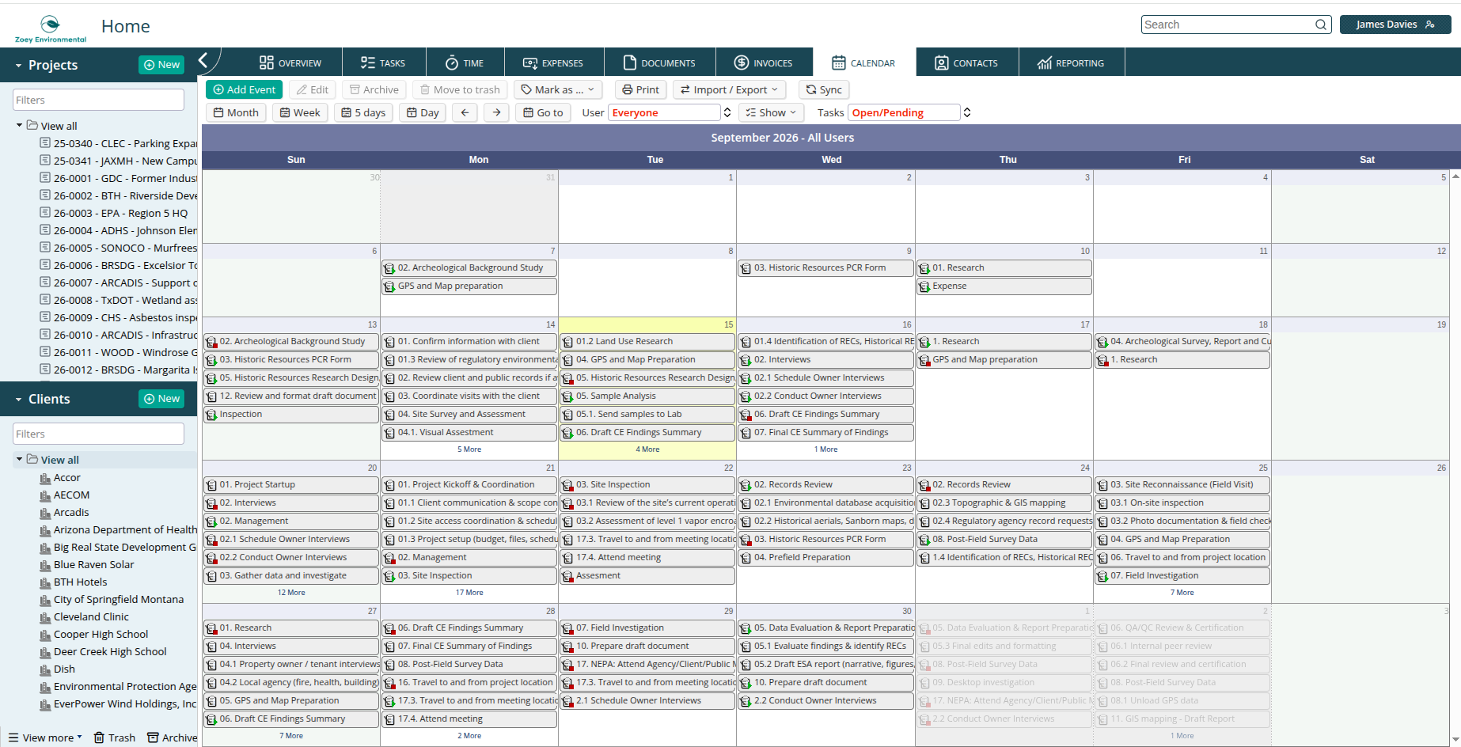Click the toolbar Archive button

[374, 89]
